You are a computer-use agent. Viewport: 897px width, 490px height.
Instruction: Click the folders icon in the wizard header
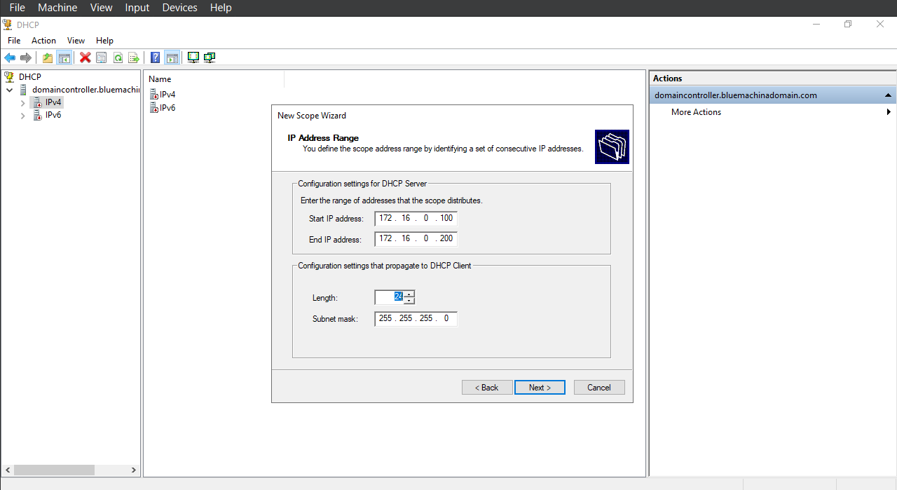point(612,147)
